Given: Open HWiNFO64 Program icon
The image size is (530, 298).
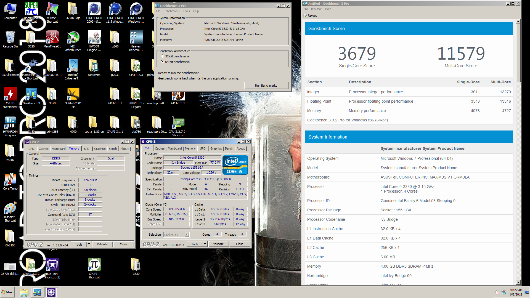Looking at the screenshot, I should (x=10, y=126).
